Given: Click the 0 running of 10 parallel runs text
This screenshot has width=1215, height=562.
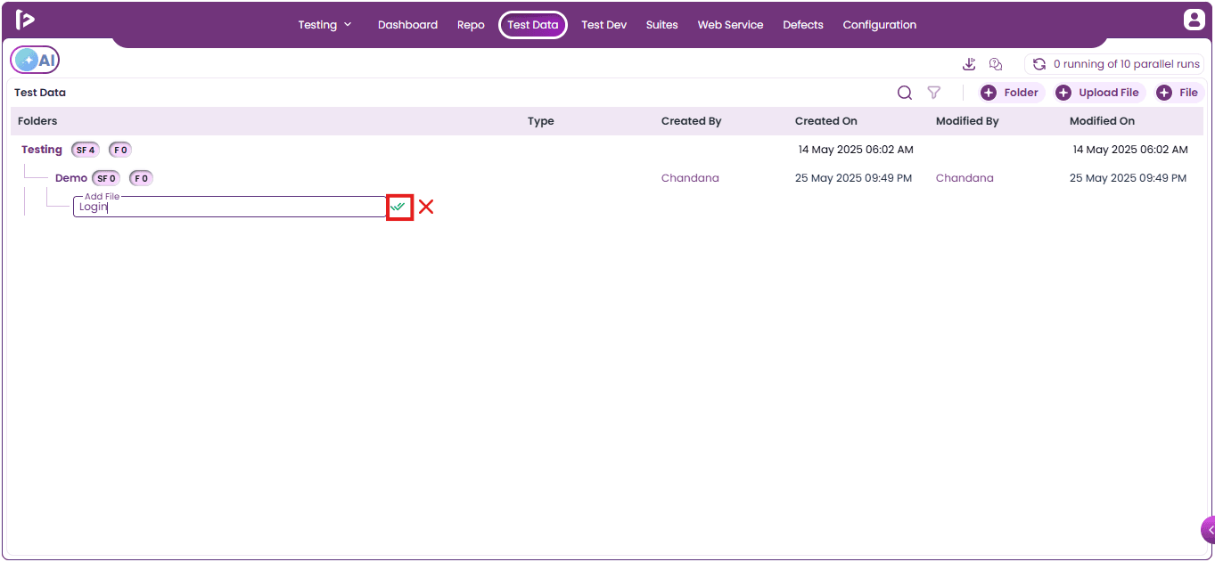Looking at the screenshot, I should coord(1127,64).
